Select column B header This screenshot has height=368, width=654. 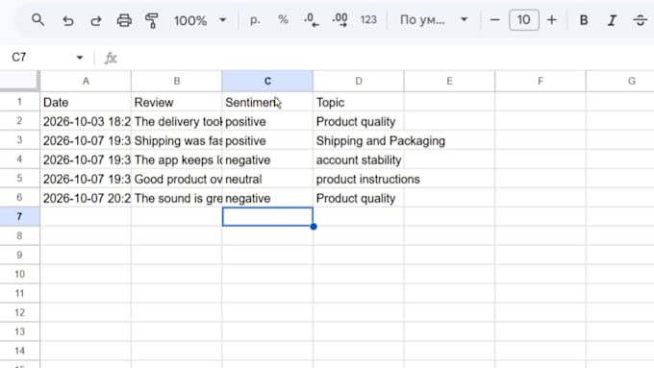pos(176,81)
